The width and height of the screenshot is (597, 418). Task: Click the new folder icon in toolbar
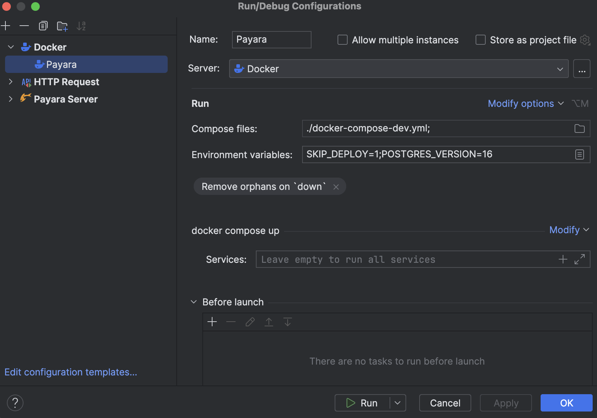point(62,26)
